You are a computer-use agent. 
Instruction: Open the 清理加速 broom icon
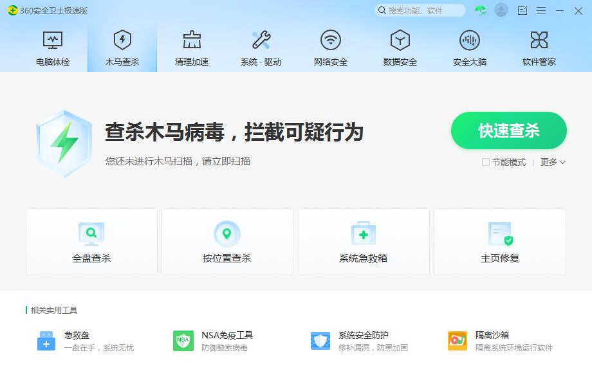[x=192, y=40]
